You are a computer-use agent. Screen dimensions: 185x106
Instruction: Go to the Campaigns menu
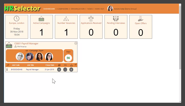[x=63, y=9]
